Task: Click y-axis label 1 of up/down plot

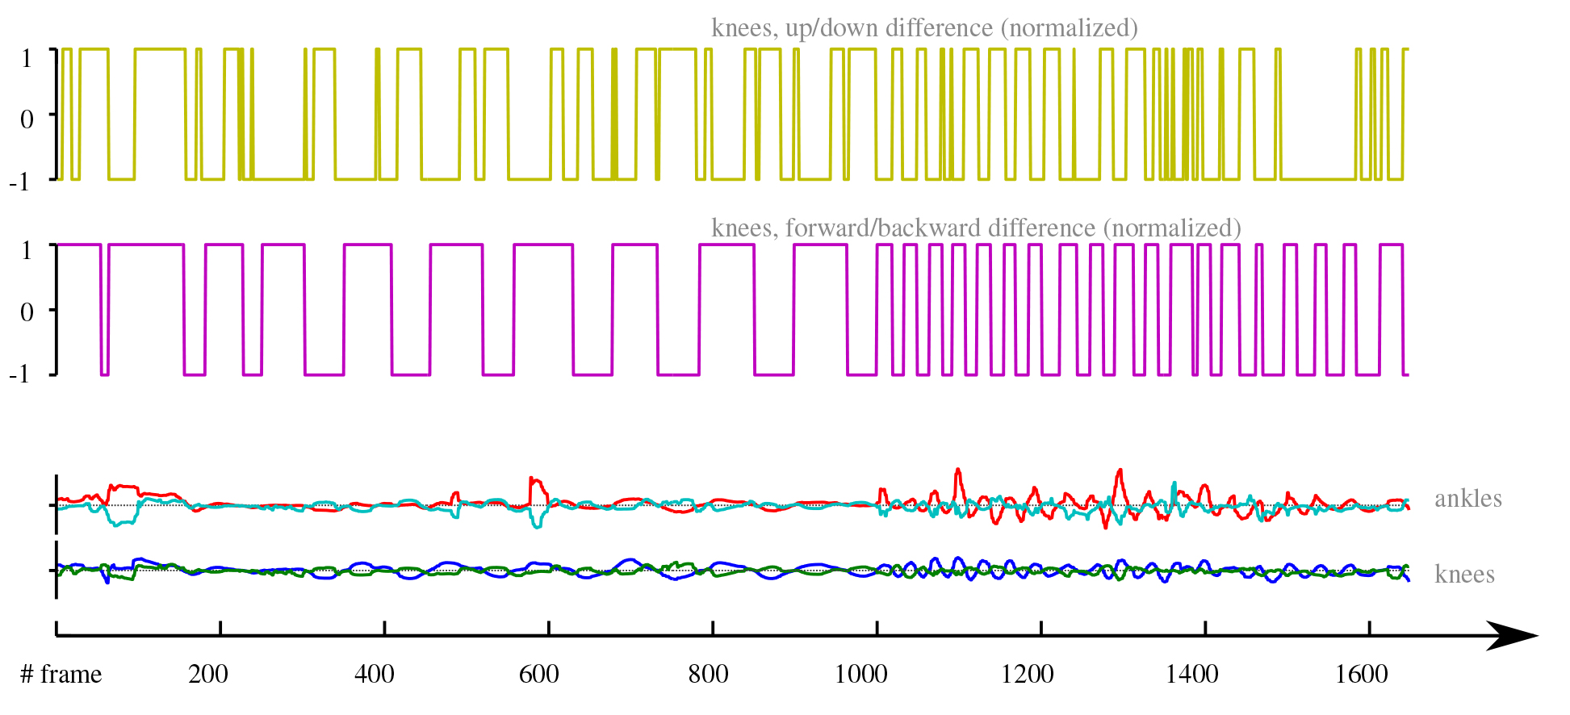Action: 27,58
